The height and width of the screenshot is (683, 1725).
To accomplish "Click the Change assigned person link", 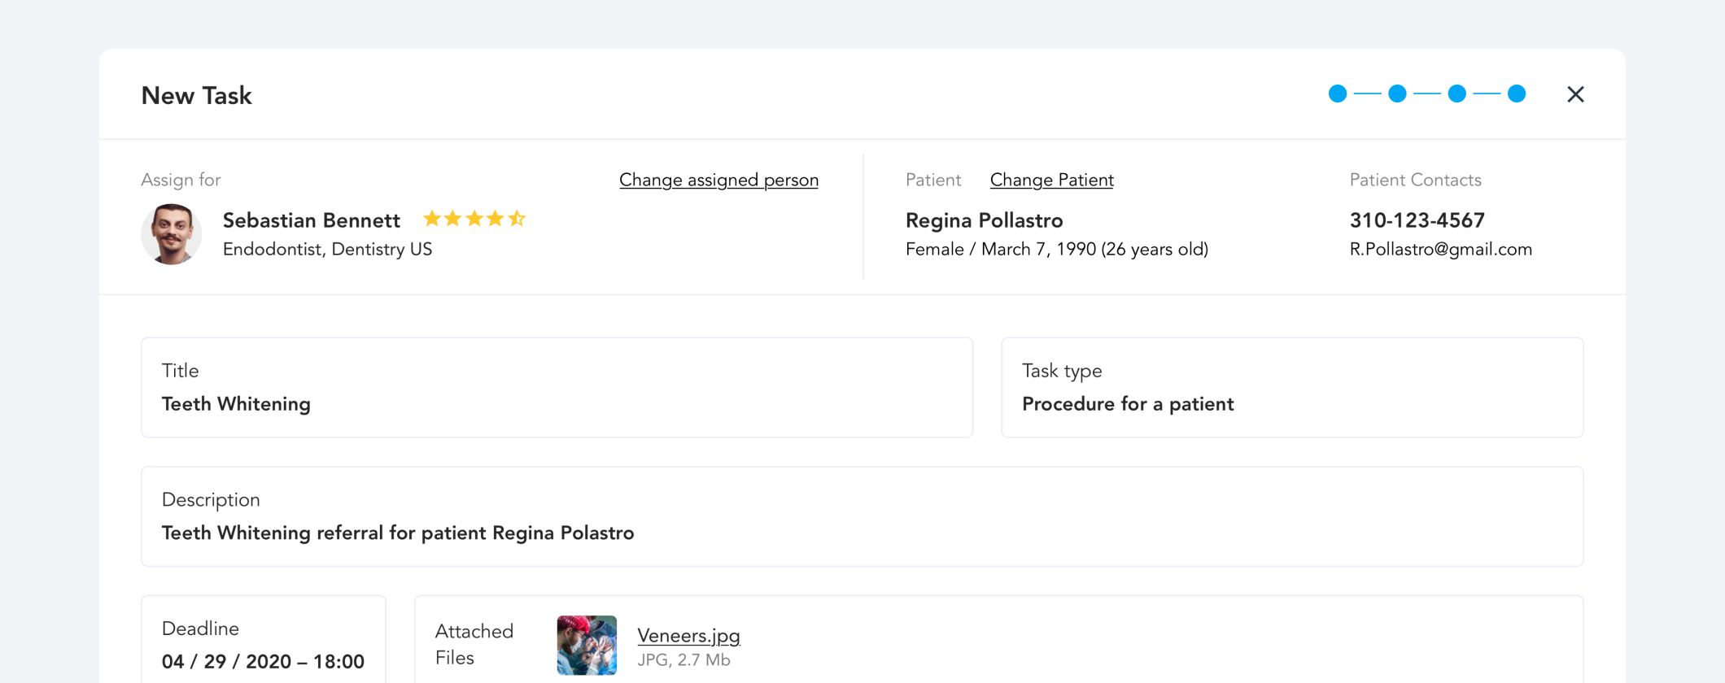I will click(x=718, y=180).
